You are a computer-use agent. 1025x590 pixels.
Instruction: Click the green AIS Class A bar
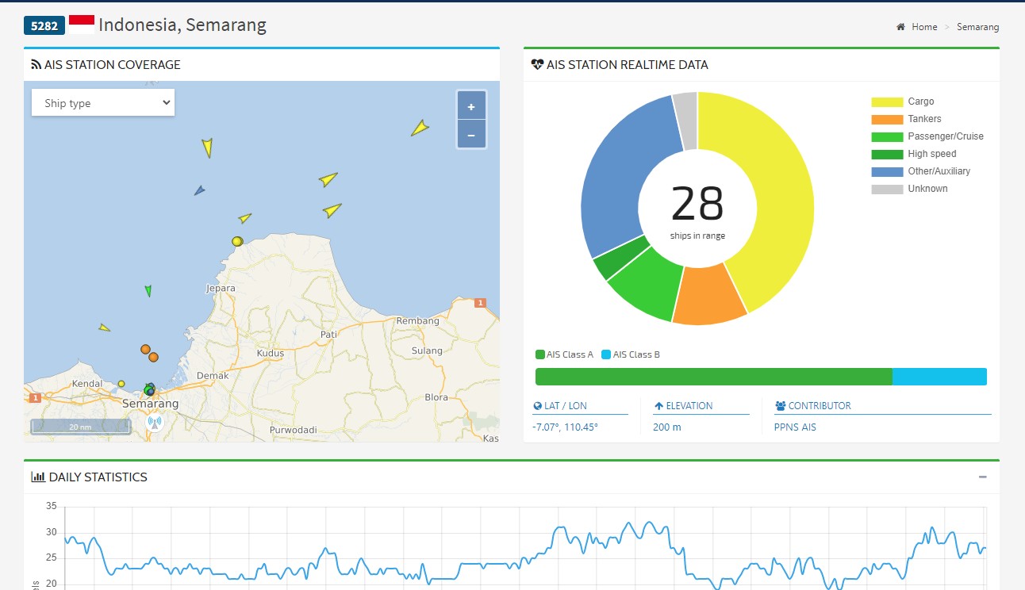[713, 377]
